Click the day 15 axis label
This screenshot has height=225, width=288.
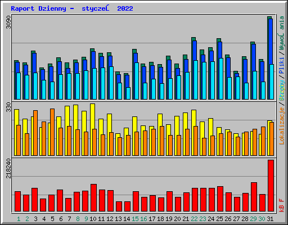point(135,219)
